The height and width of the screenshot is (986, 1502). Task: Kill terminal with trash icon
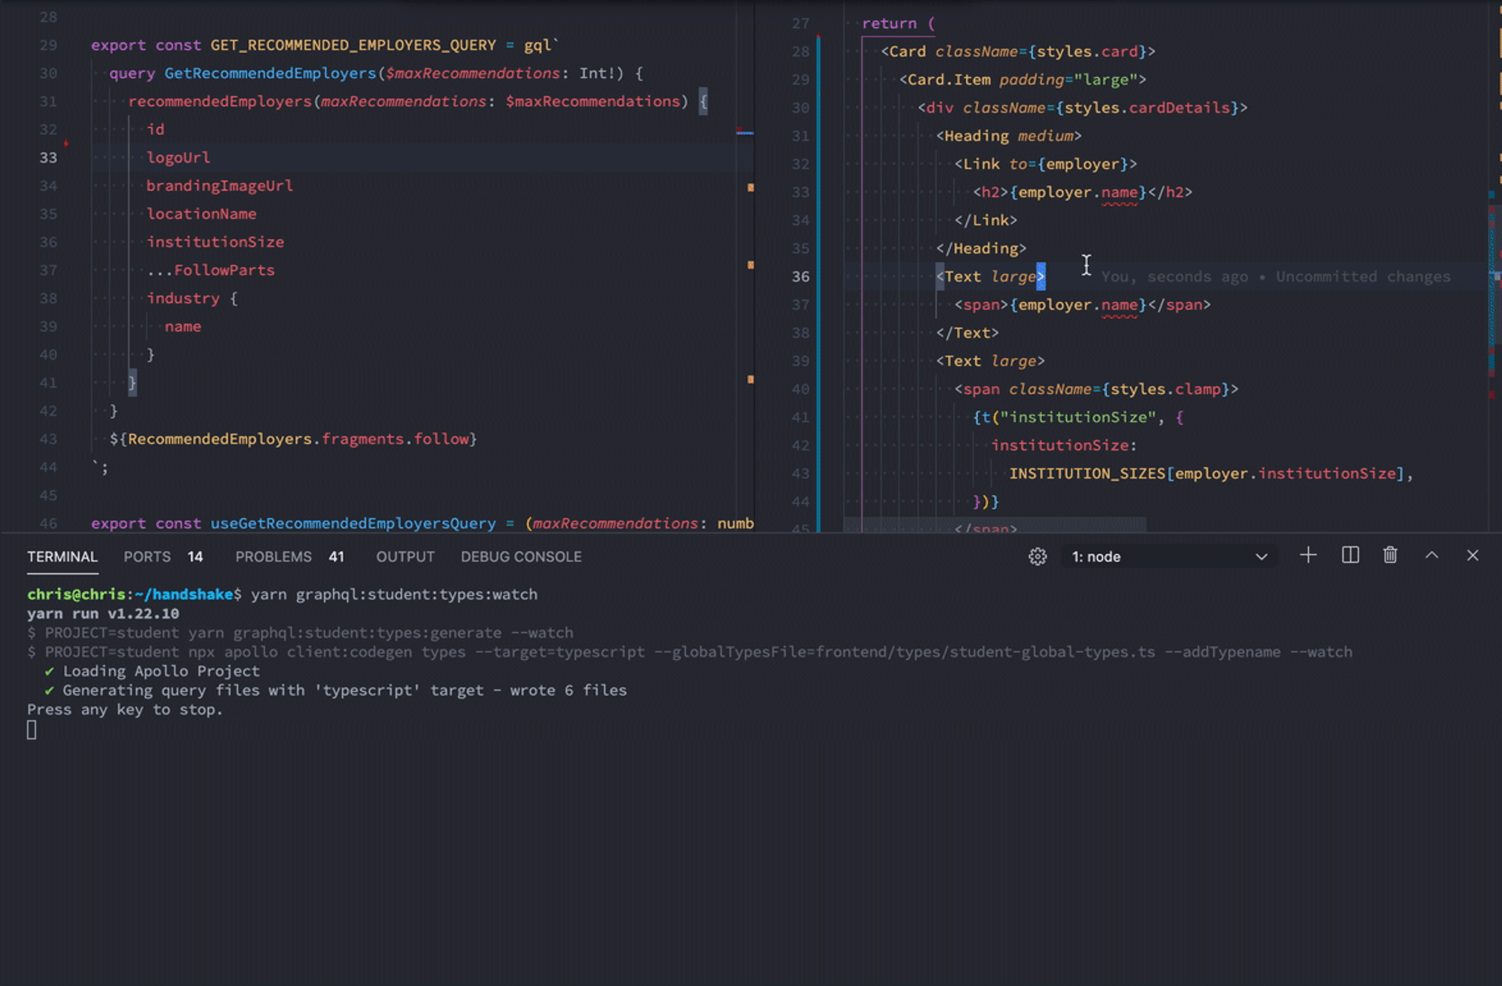point(1390,556)
